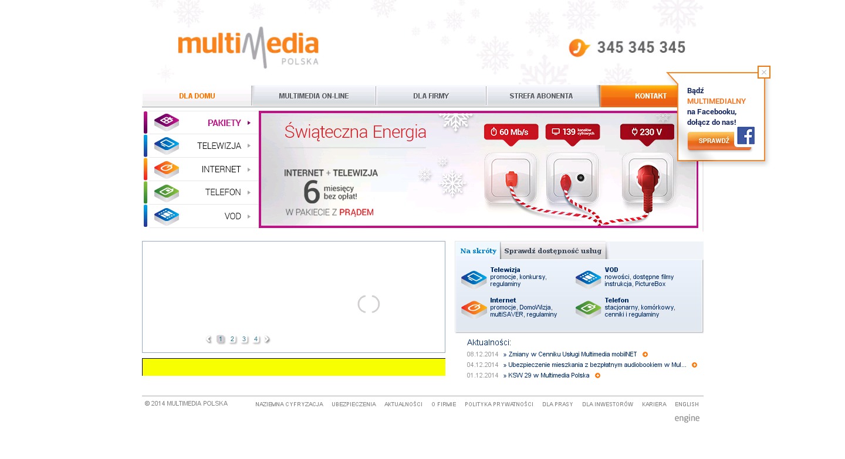Open the Strefa Abonenta menu item

tap(541, 96)
